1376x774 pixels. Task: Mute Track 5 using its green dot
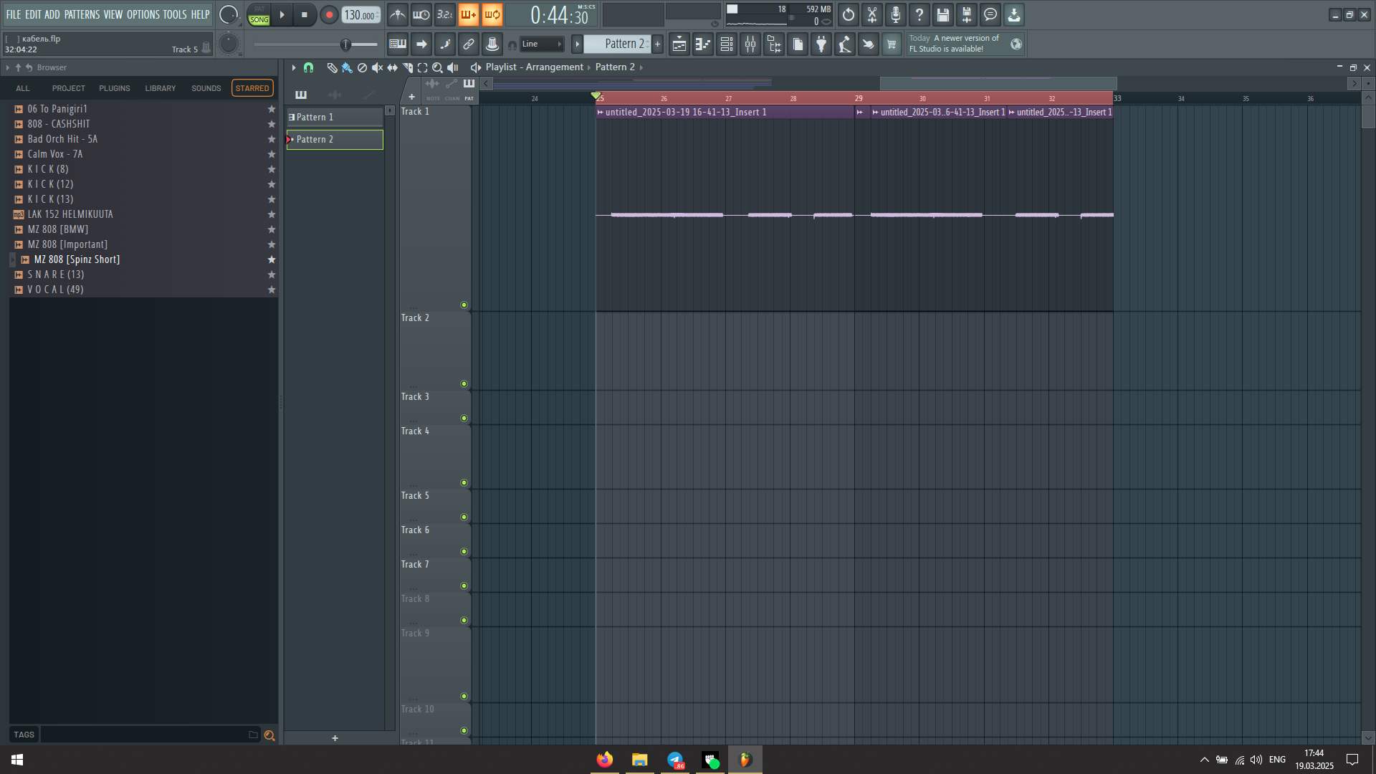click(464, 517)
